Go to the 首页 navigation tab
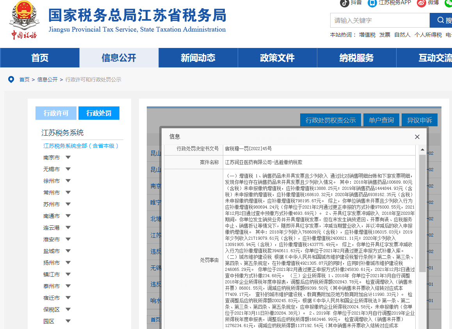The image size is (452, 329). click(40, 58)
